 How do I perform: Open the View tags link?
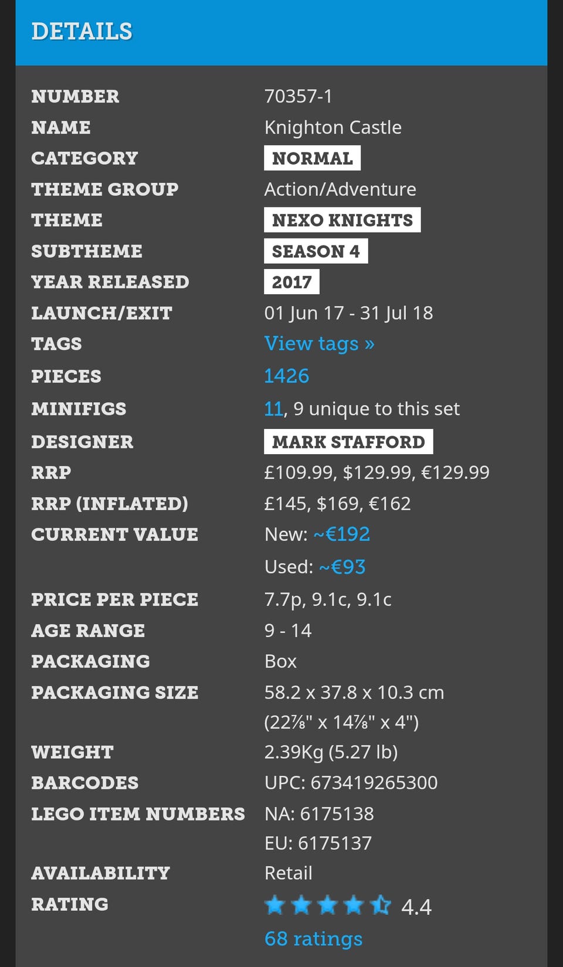point(319,343)
